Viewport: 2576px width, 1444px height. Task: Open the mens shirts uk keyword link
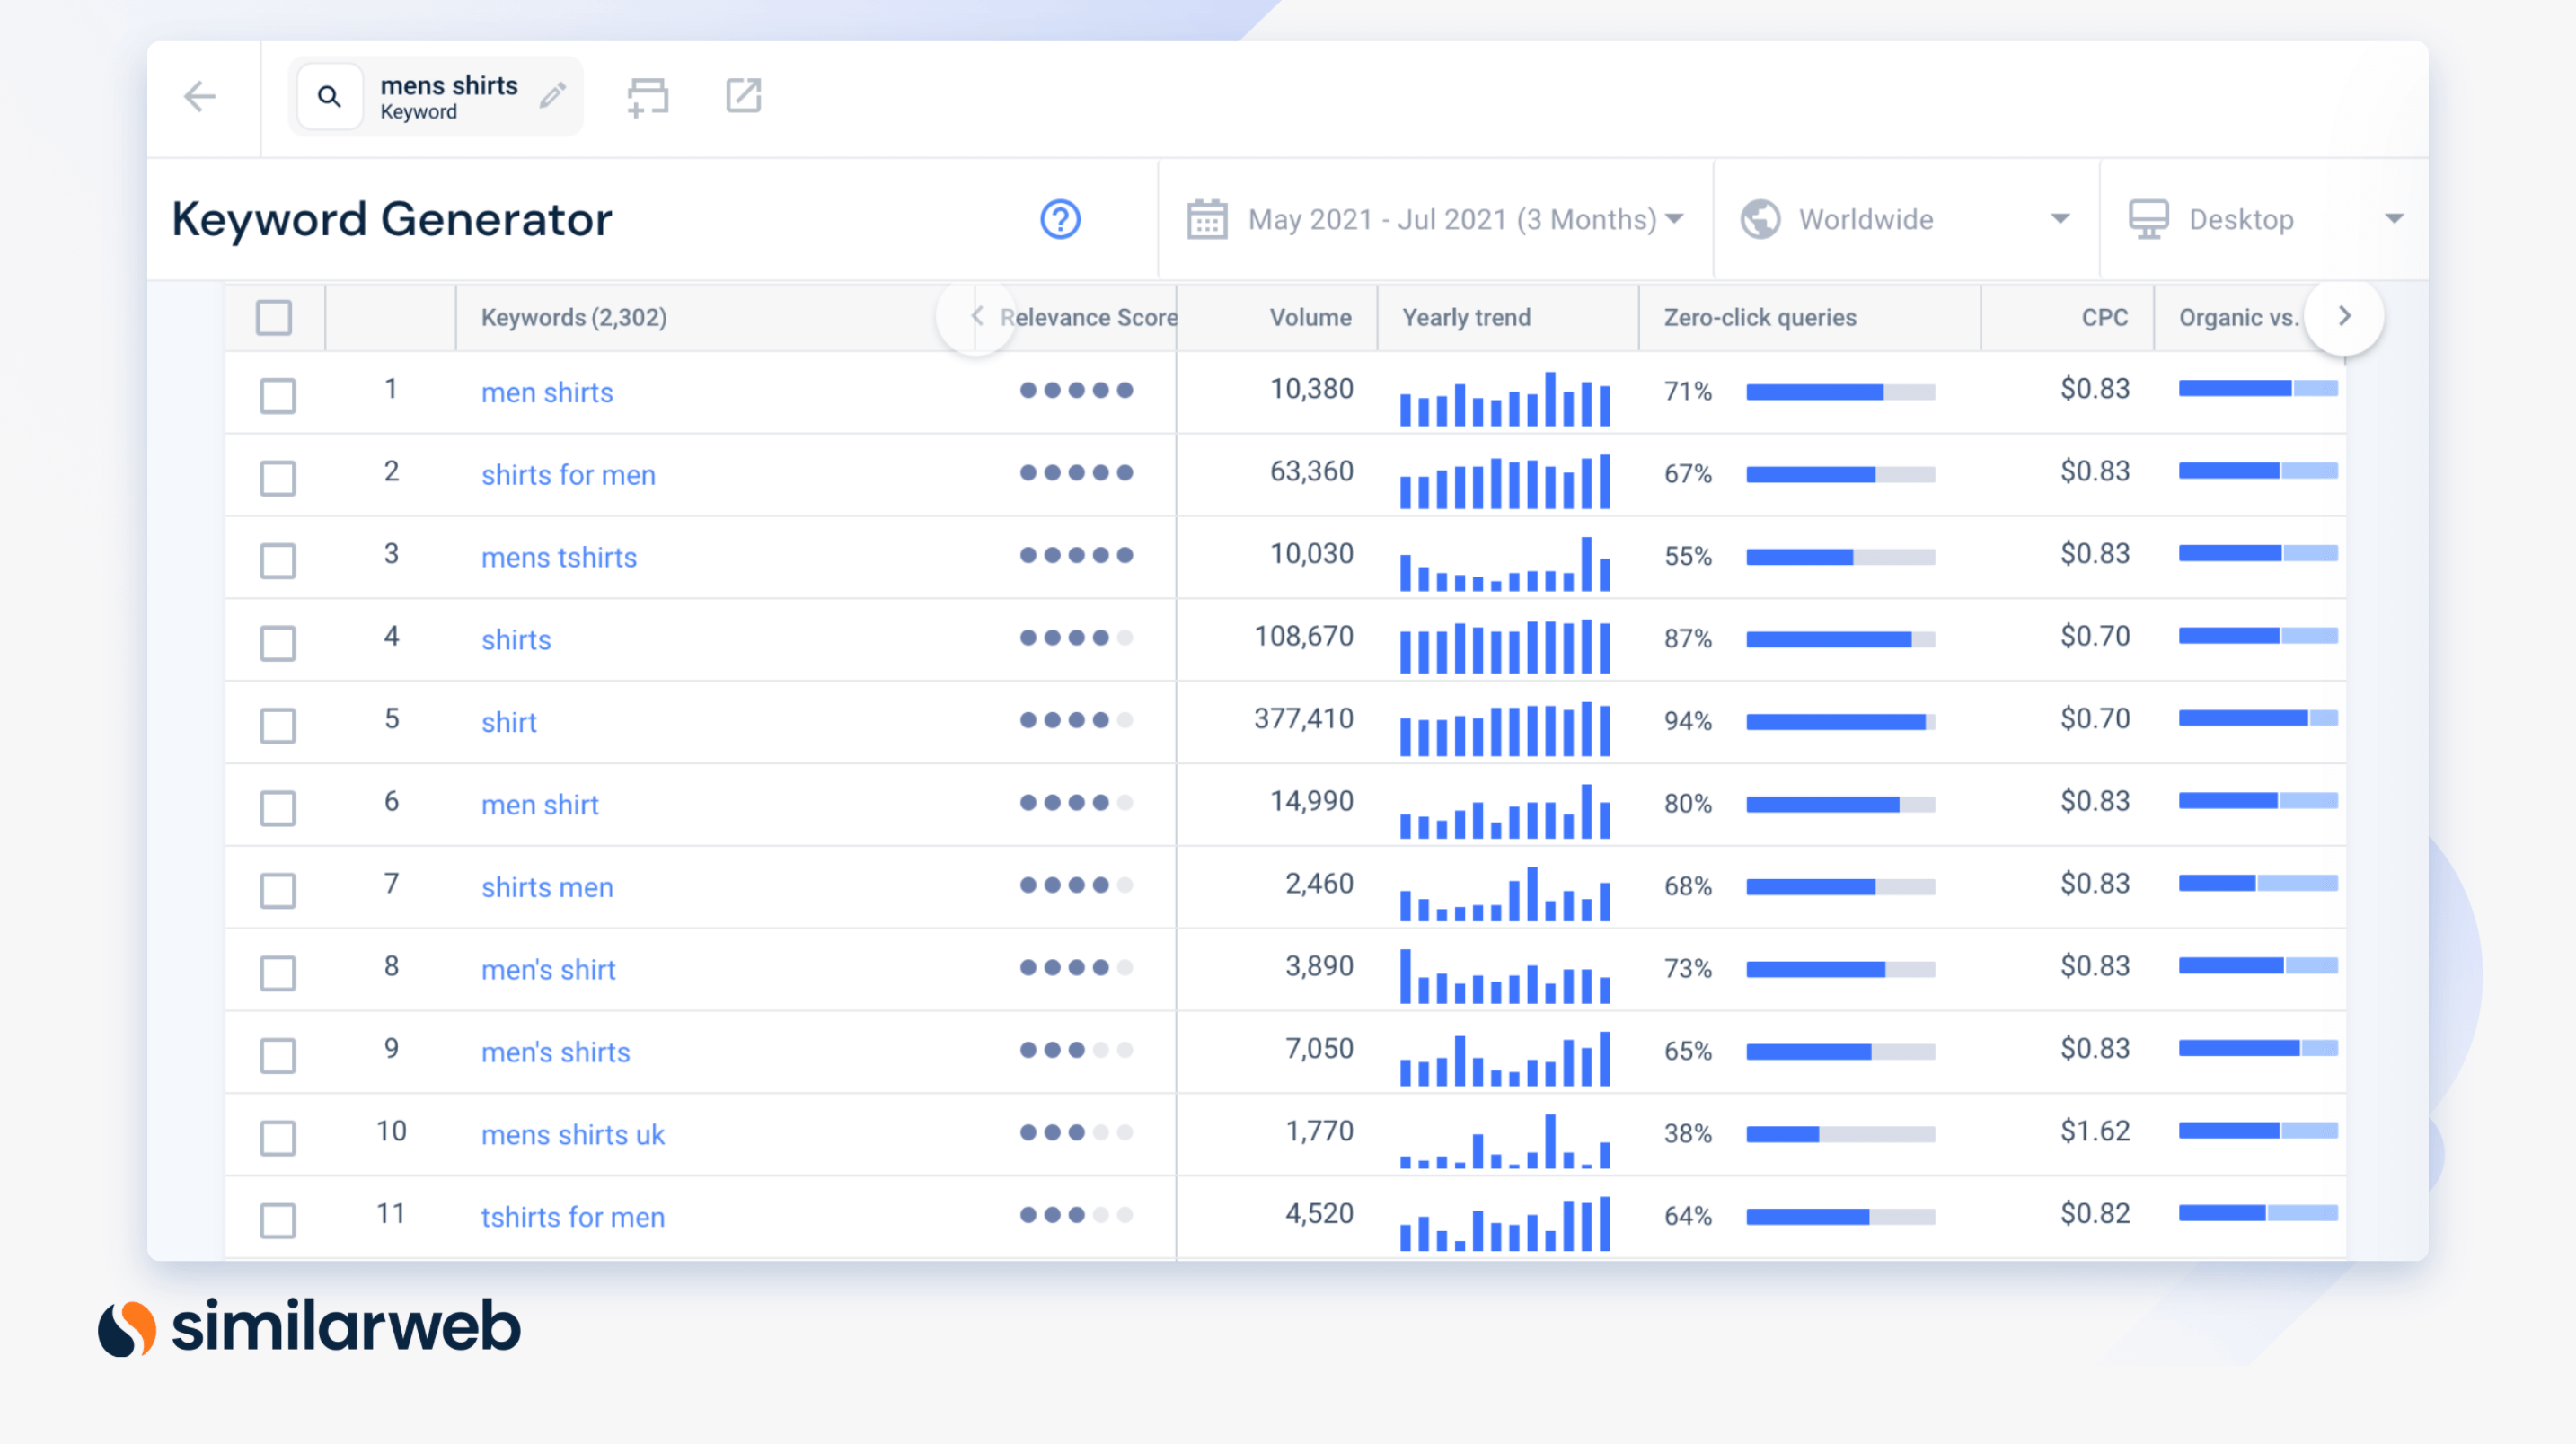(x=573, y=1135)
